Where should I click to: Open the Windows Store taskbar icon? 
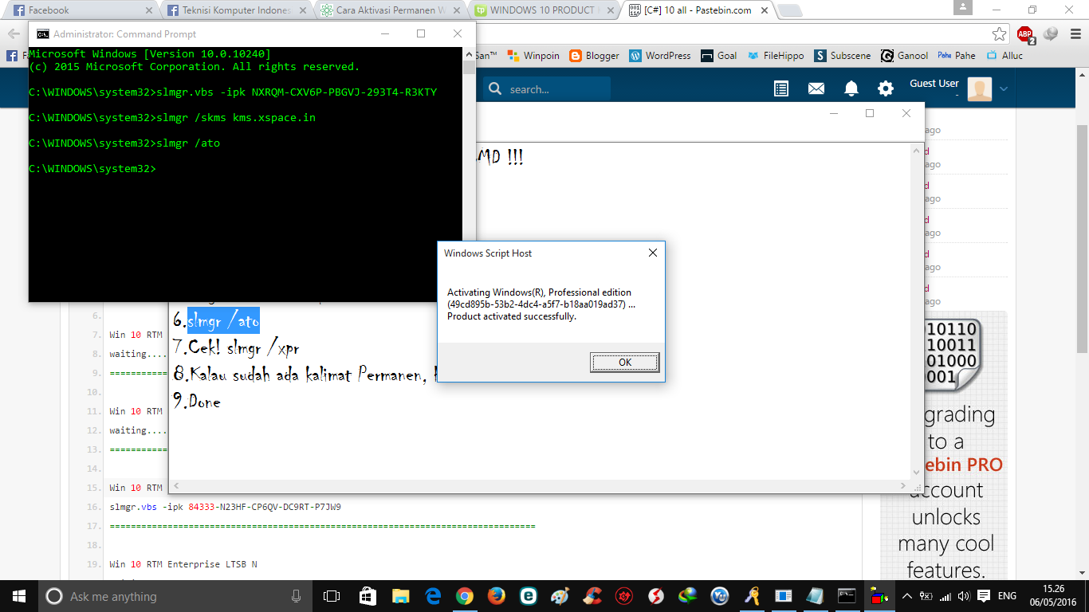tap(368, 596)
